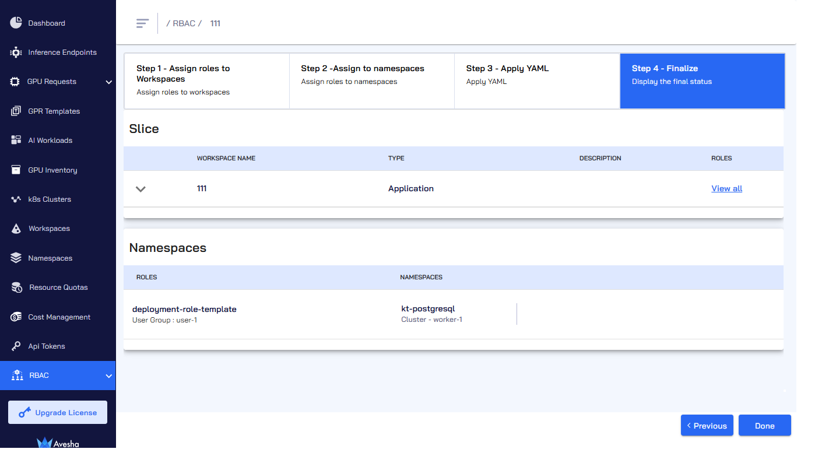Image resolution: width=815 pixels, height=456 pixels.
Task: Expand the GPU Requests submenu arrow
Action: [x=108, y=82]
